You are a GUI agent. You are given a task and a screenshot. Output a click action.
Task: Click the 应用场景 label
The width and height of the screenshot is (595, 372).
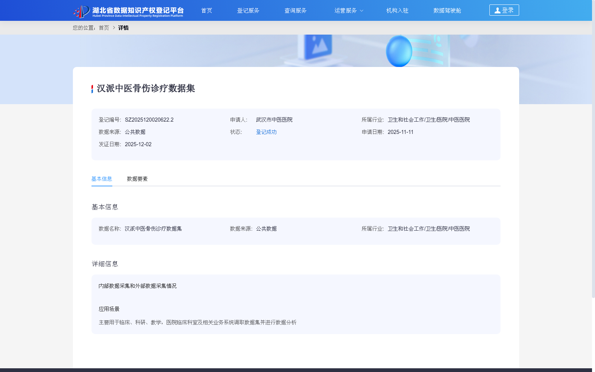point(109,309)
